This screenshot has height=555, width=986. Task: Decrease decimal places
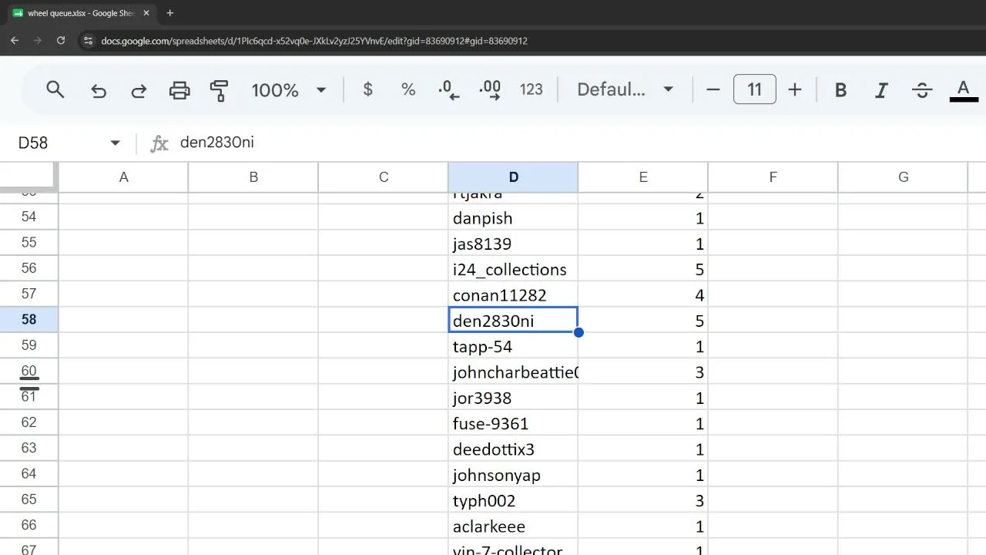pos(448,89)
